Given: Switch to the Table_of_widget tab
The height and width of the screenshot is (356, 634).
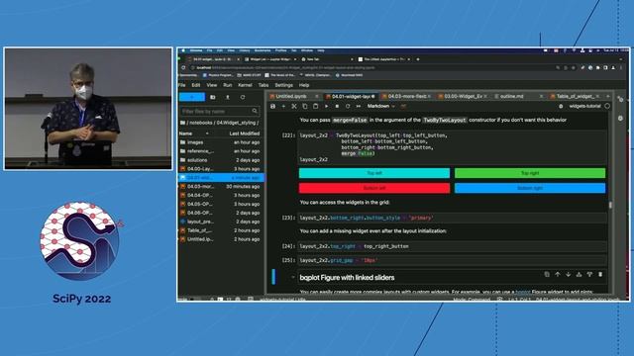Looking at the screenshot, I should pyautogui.click(x=575, y=97).
